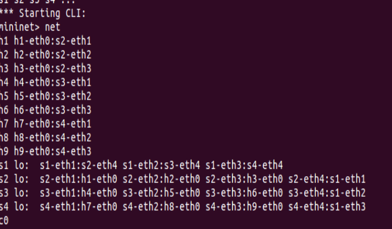
Task: Click s1-eth3:s4-eth4 in the s1 row
Action: [x=244, y=165]
